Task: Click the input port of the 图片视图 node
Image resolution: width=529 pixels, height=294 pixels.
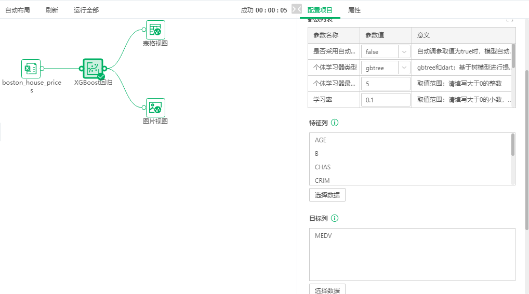Action: tap(144, 108)
